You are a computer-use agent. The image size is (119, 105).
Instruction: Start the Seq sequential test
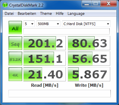point(15,43)
